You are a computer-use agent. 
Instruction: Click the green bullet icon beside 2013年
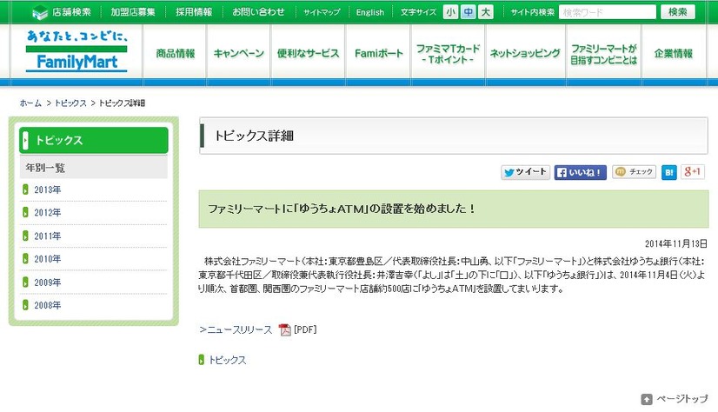point(25,189)
